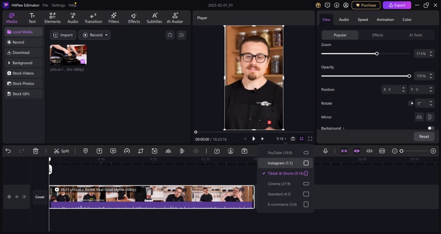
Task: Open Stock Videos in sidebar
Action: pos(24,73)
